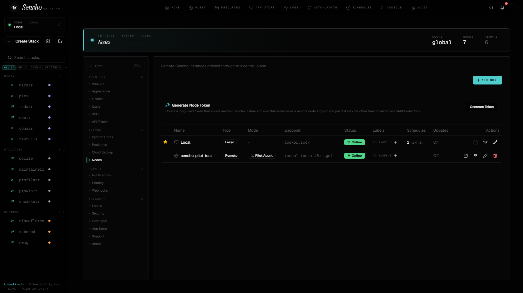Collapse the NETWORK stack group
The image size is (523, 293).
tap(64, 212)
